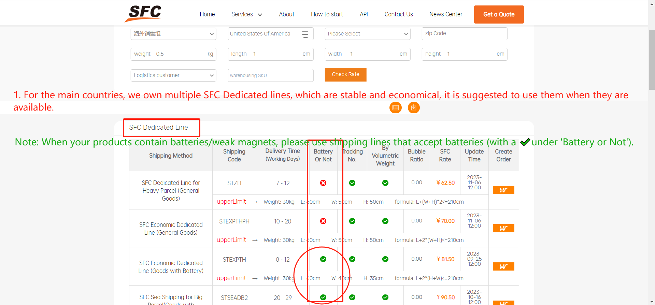Click the Get a Quote button
655x305 pixels.
[499, 14]
